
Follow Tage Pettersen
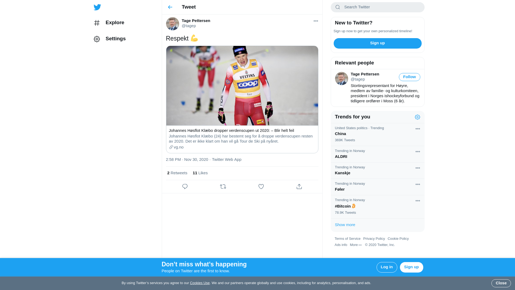(x=409, y=77)
